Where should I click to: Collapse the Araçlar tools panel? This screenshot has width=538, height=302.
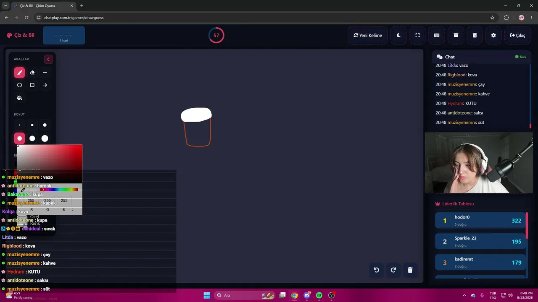[48, 59]
